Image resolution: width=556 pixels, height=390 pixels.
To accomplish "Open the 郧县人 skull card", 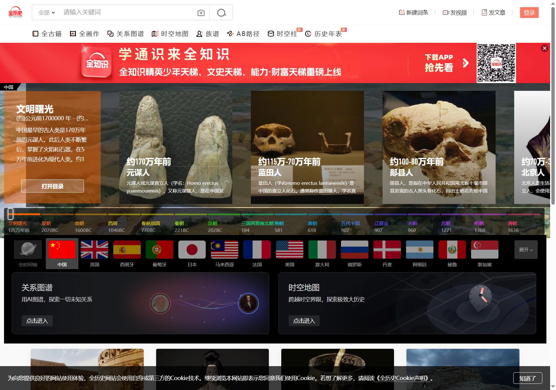I will [x=439, y=147].
